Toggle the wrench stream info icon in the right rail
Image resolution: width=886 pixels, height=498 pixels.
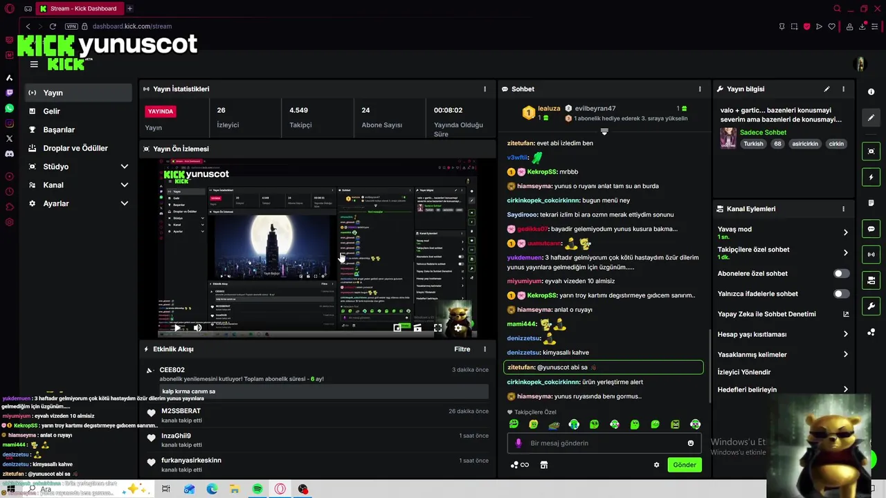click(871, 306)
